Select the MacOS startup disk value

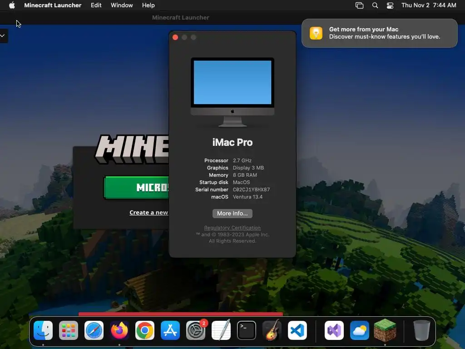click(x=242, y=182)
